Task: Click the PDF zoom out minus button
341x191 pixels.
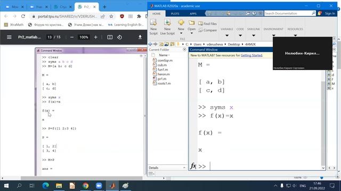Action: coord(72,37)
